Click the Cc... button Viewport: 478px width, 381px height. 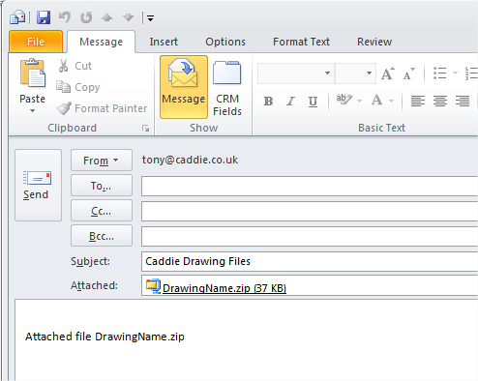click(x=102, y=211)
